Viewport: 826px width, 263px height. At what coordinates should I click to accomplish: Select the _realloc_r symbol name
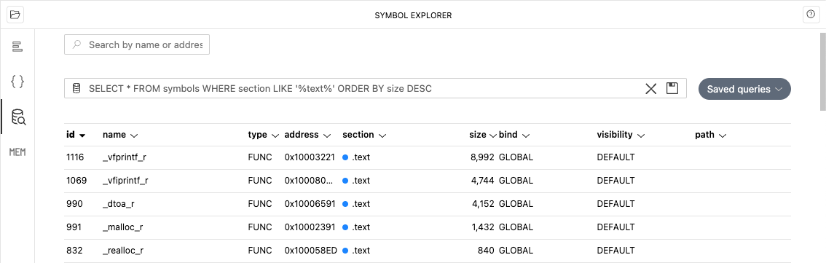click(123, 251)
